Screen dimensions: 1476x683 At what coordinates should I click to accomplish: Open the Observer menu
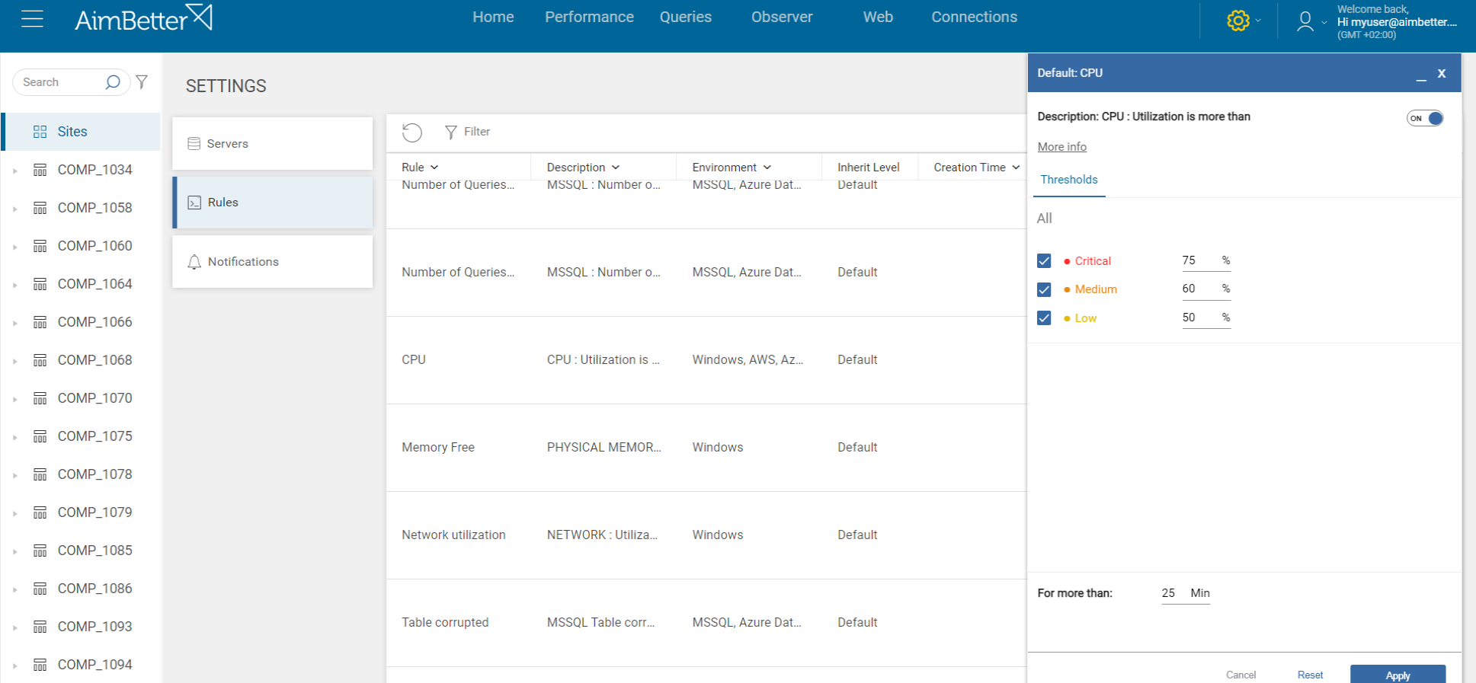point(782,18)
